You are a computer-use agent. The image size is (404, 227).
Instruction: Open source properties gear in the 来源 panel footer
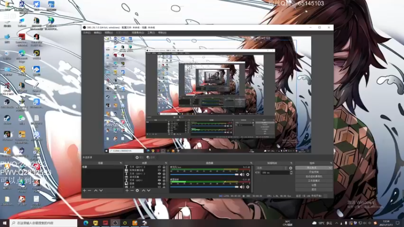tap(137, 191)
